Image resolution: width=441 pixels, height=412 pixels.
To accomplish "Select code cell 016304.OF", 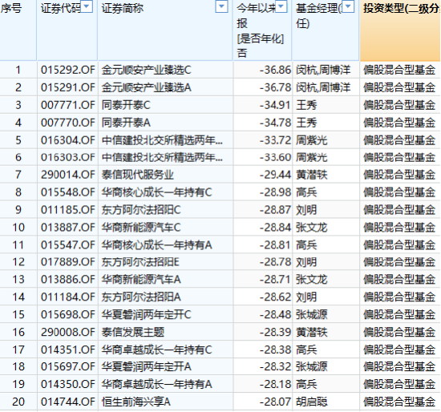I will point(68,140).
